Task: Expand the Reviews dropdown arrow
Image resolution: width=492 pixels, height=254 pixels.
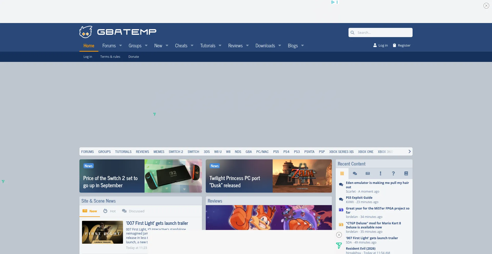Action: [x=247, y=46]
